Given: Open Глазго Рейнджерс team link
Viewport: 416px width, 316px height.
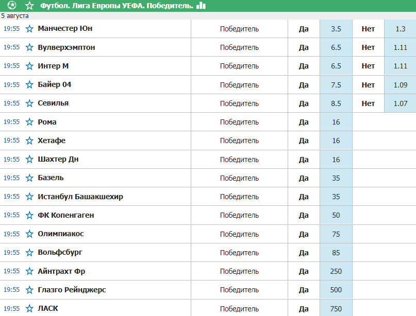Looking at the screenshot, I should tap(72, 290).
